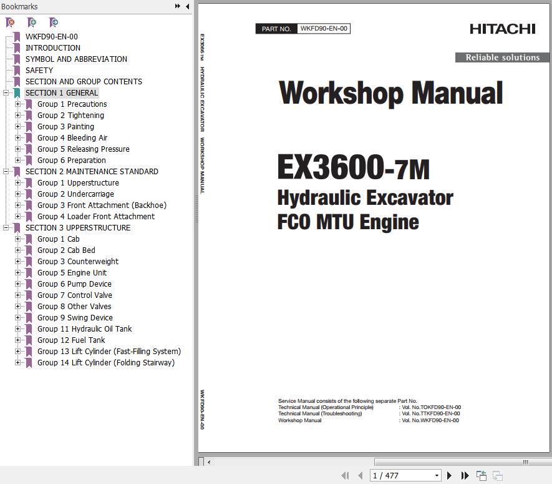Expand Group 2 Tightening node

(x=17, y=116)
